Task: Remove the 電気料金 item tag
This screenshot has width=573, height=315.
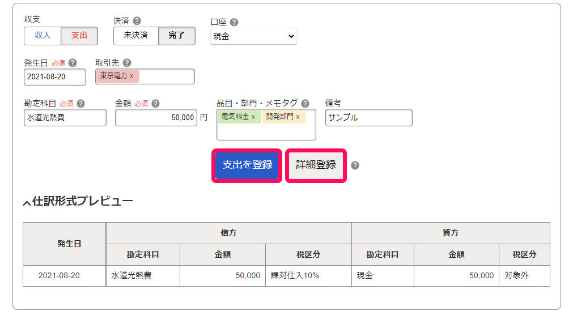Action: pos(253,117)
